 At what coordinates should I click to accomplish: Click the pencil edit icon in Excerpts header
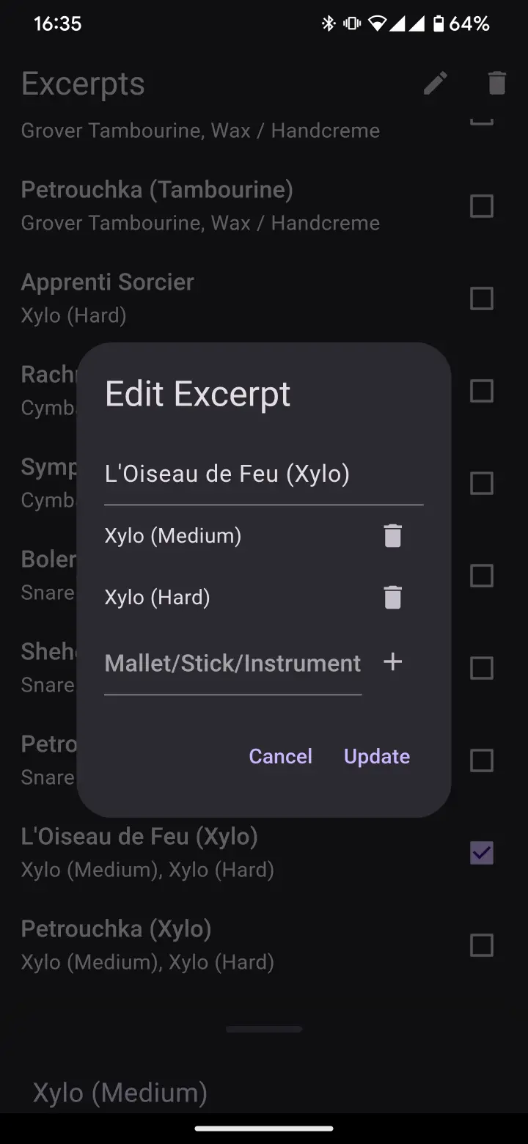[x=435, y=84]
